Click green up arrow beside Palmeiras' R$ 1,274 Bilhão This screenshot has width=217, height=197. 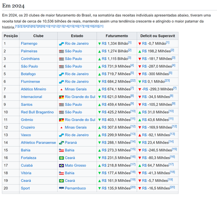pyautogui.click(x=99, y=51)
